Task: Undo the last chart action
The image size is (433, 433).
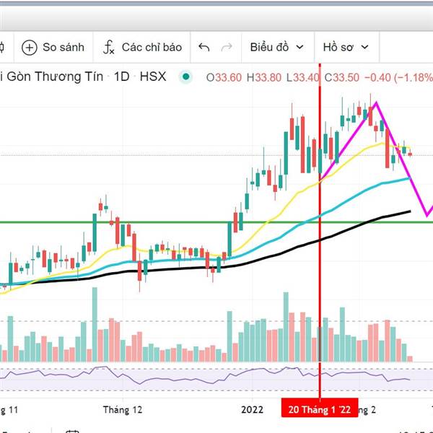Action: [204, 47]
